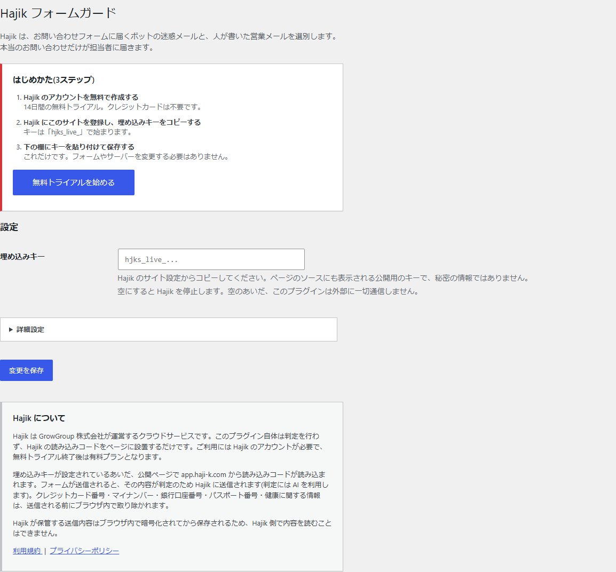Click step 3 下の欄にキーを貼り付けて保存する
The height and width of the screenshot is (572, 616).
click(79, 147)
